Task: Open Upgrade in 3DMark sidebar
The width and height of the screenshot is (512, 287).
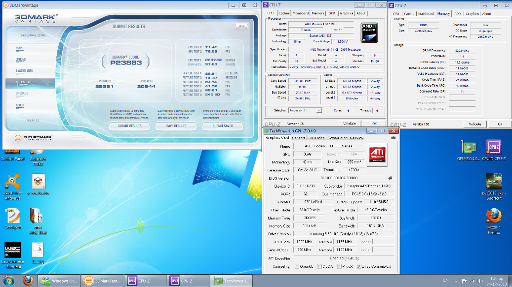Action: pos(22,94)
